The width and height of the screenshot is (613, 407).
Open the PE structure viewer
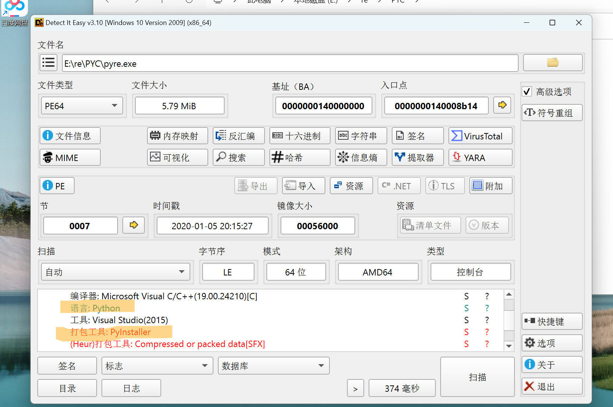57,186
